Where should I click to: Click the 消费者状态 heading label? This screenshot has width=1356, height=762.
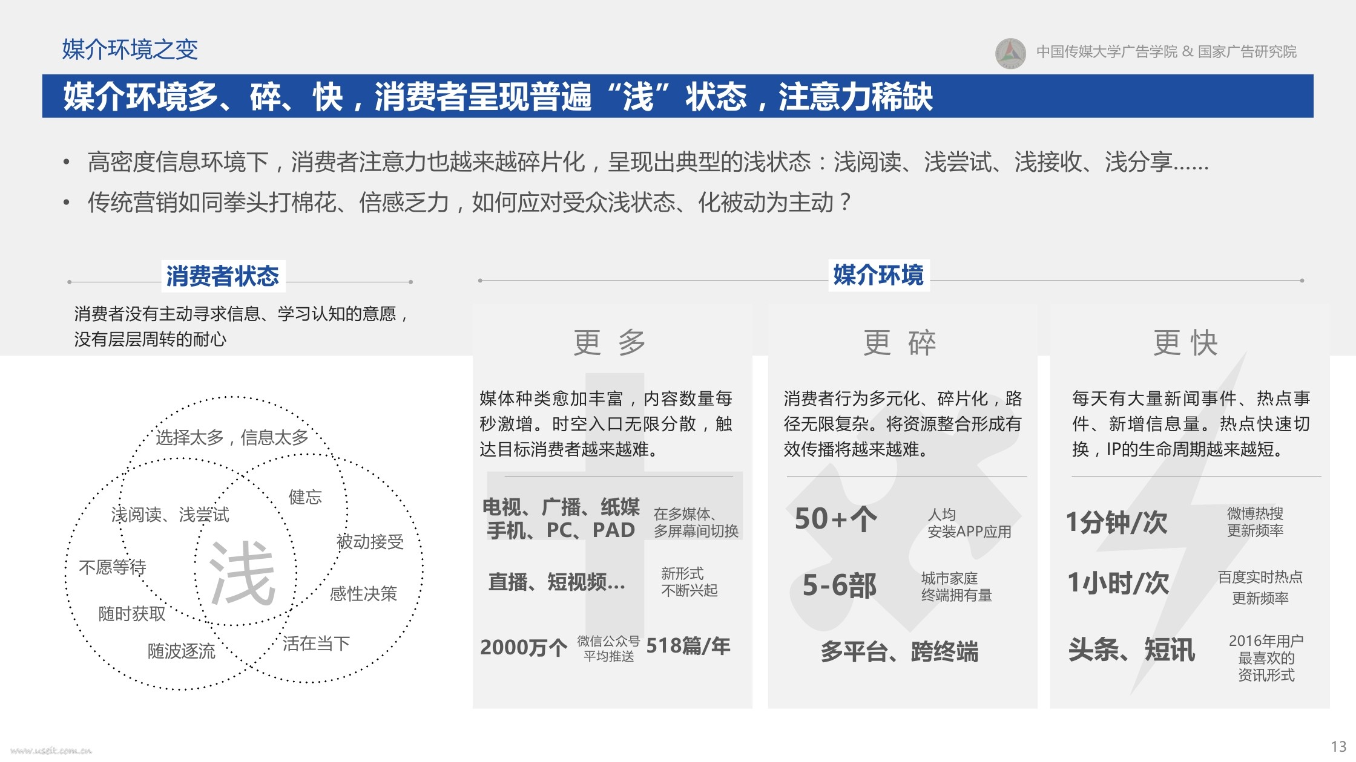[223, 276]
